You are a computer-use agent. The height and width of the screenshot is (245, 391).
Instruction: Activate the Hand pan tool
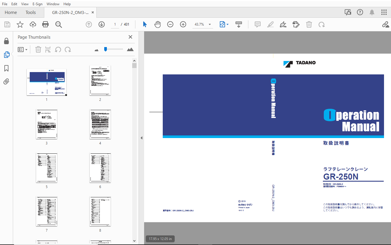pyautogui.click(x=158, y=24)
